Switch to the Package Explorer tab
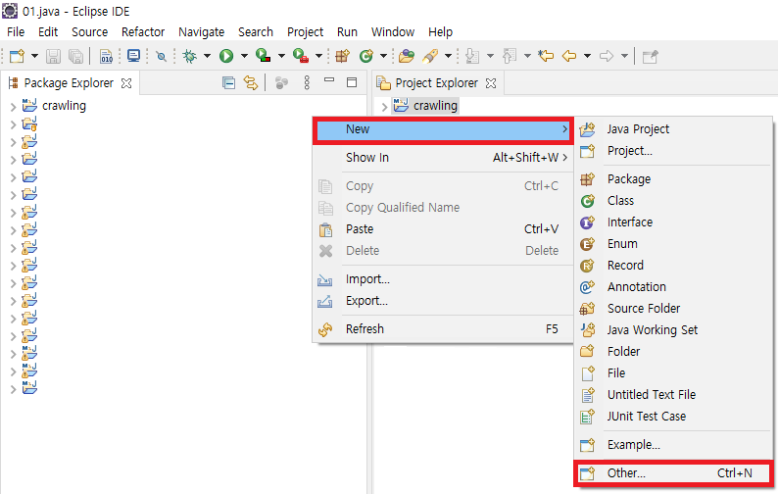 pyautogui.click(x=69, y=83)
